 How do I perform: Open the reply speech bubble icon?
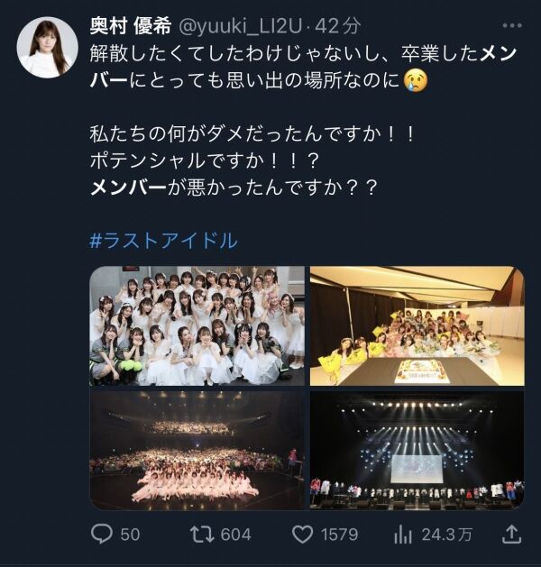[x=102, y=534]
